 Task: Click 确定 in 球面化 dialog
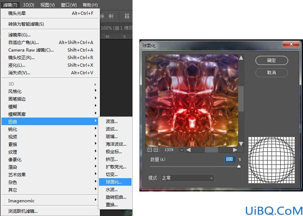272,61
